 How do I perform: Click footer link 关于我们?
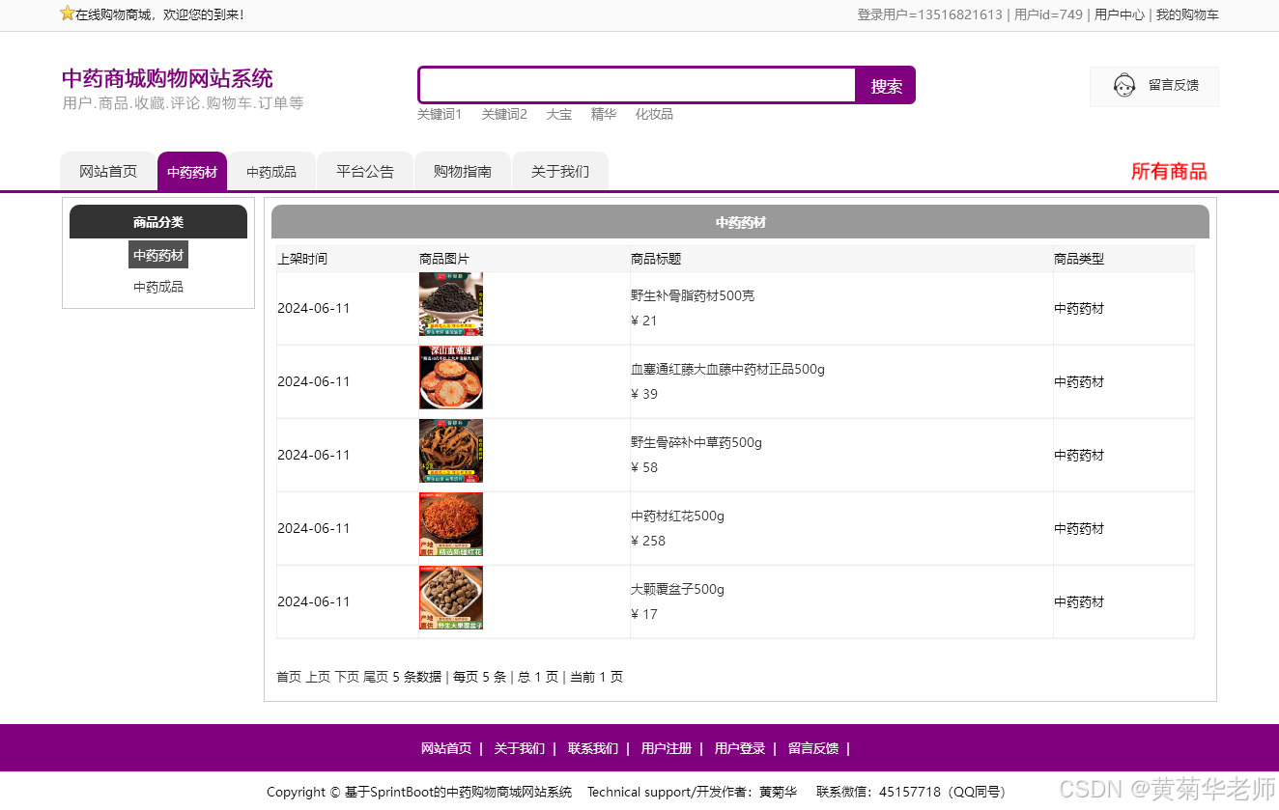click(520, 748)
